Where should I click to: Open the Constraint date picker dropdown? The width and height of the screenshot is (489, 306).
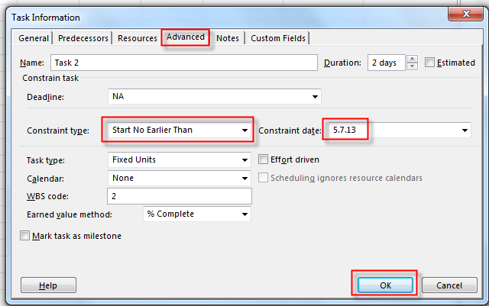point(465,131)
